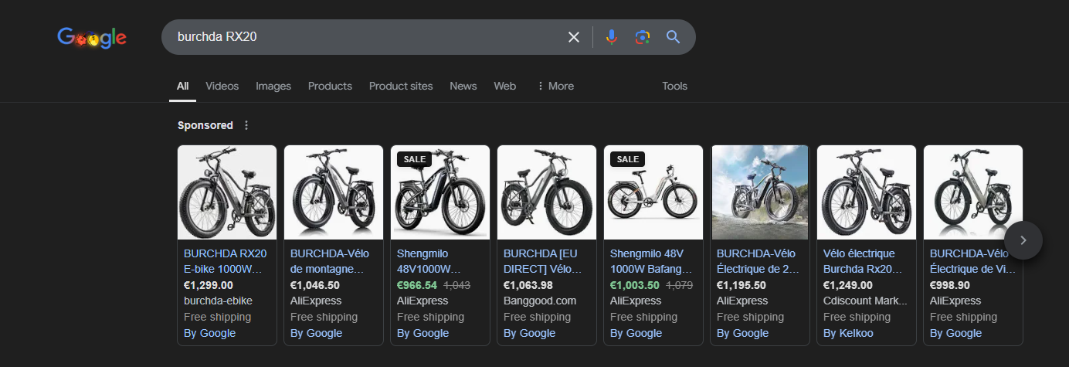Open the Product sites tab
The width and height of the screenshot is (1069, 367).
coord(401,86)
